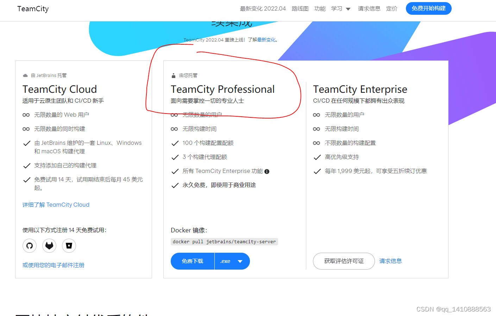Click the info icon beside Enterprise 功能
Screen dimensions: 496x316
[x=267, y=172]
